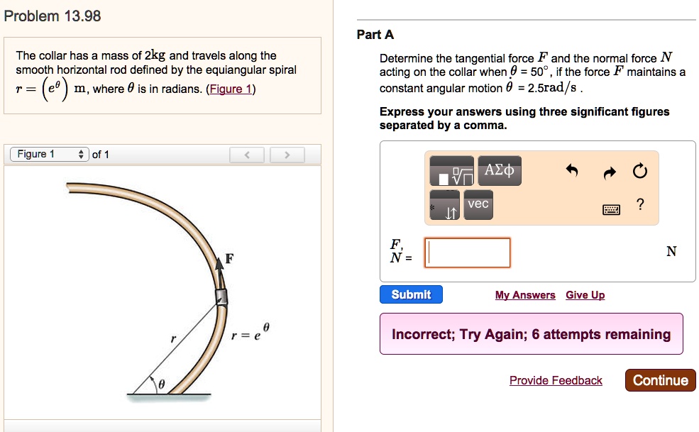This screenshot has height=432, width=699.
Task: Click inside the F, N answer field
Action: (x=467, y=253)
